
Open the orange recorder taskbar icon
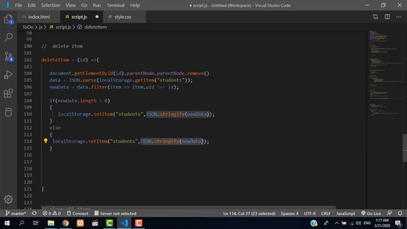[139, 223]
